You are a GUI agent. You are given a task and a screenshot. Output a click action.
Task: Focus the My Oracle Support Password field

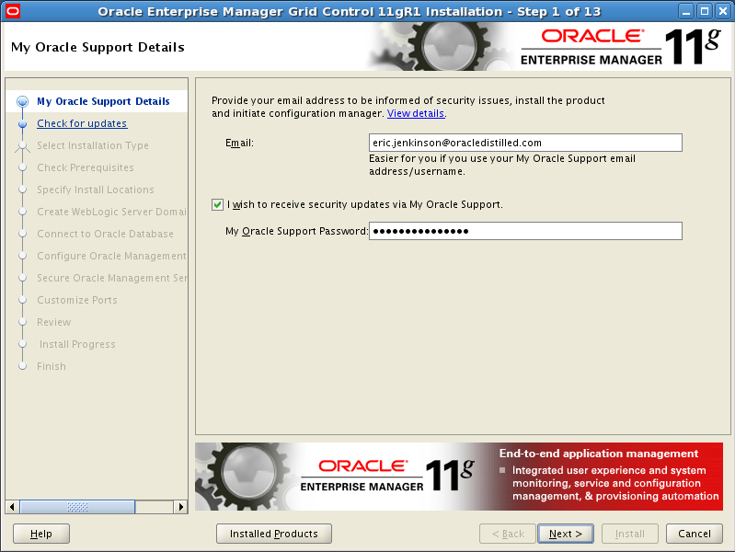click(525, 231)
